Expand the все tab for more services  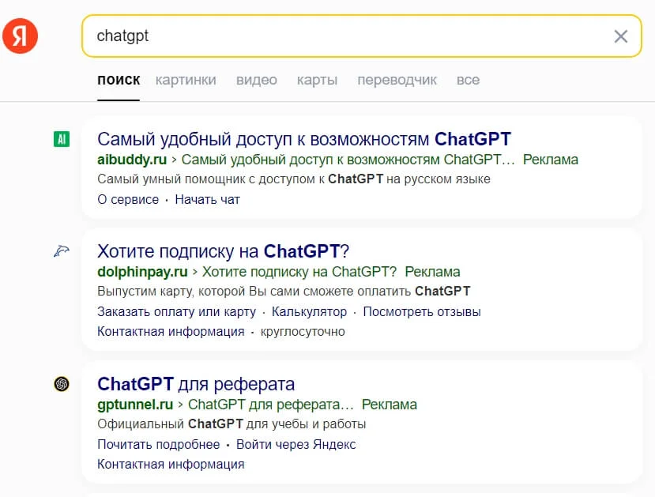[468, 80]
